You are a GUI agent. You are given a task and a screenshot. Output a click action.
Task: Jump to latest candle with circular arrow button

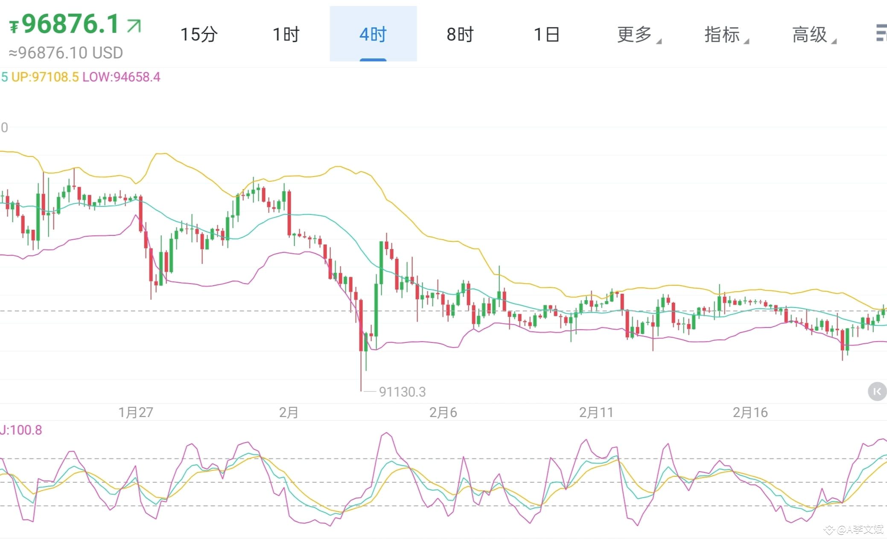877,391
